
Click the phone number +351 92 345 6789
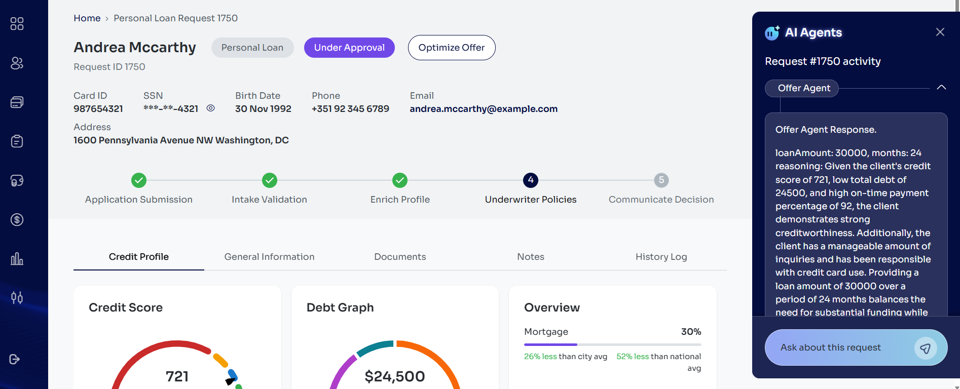(350, 109)
